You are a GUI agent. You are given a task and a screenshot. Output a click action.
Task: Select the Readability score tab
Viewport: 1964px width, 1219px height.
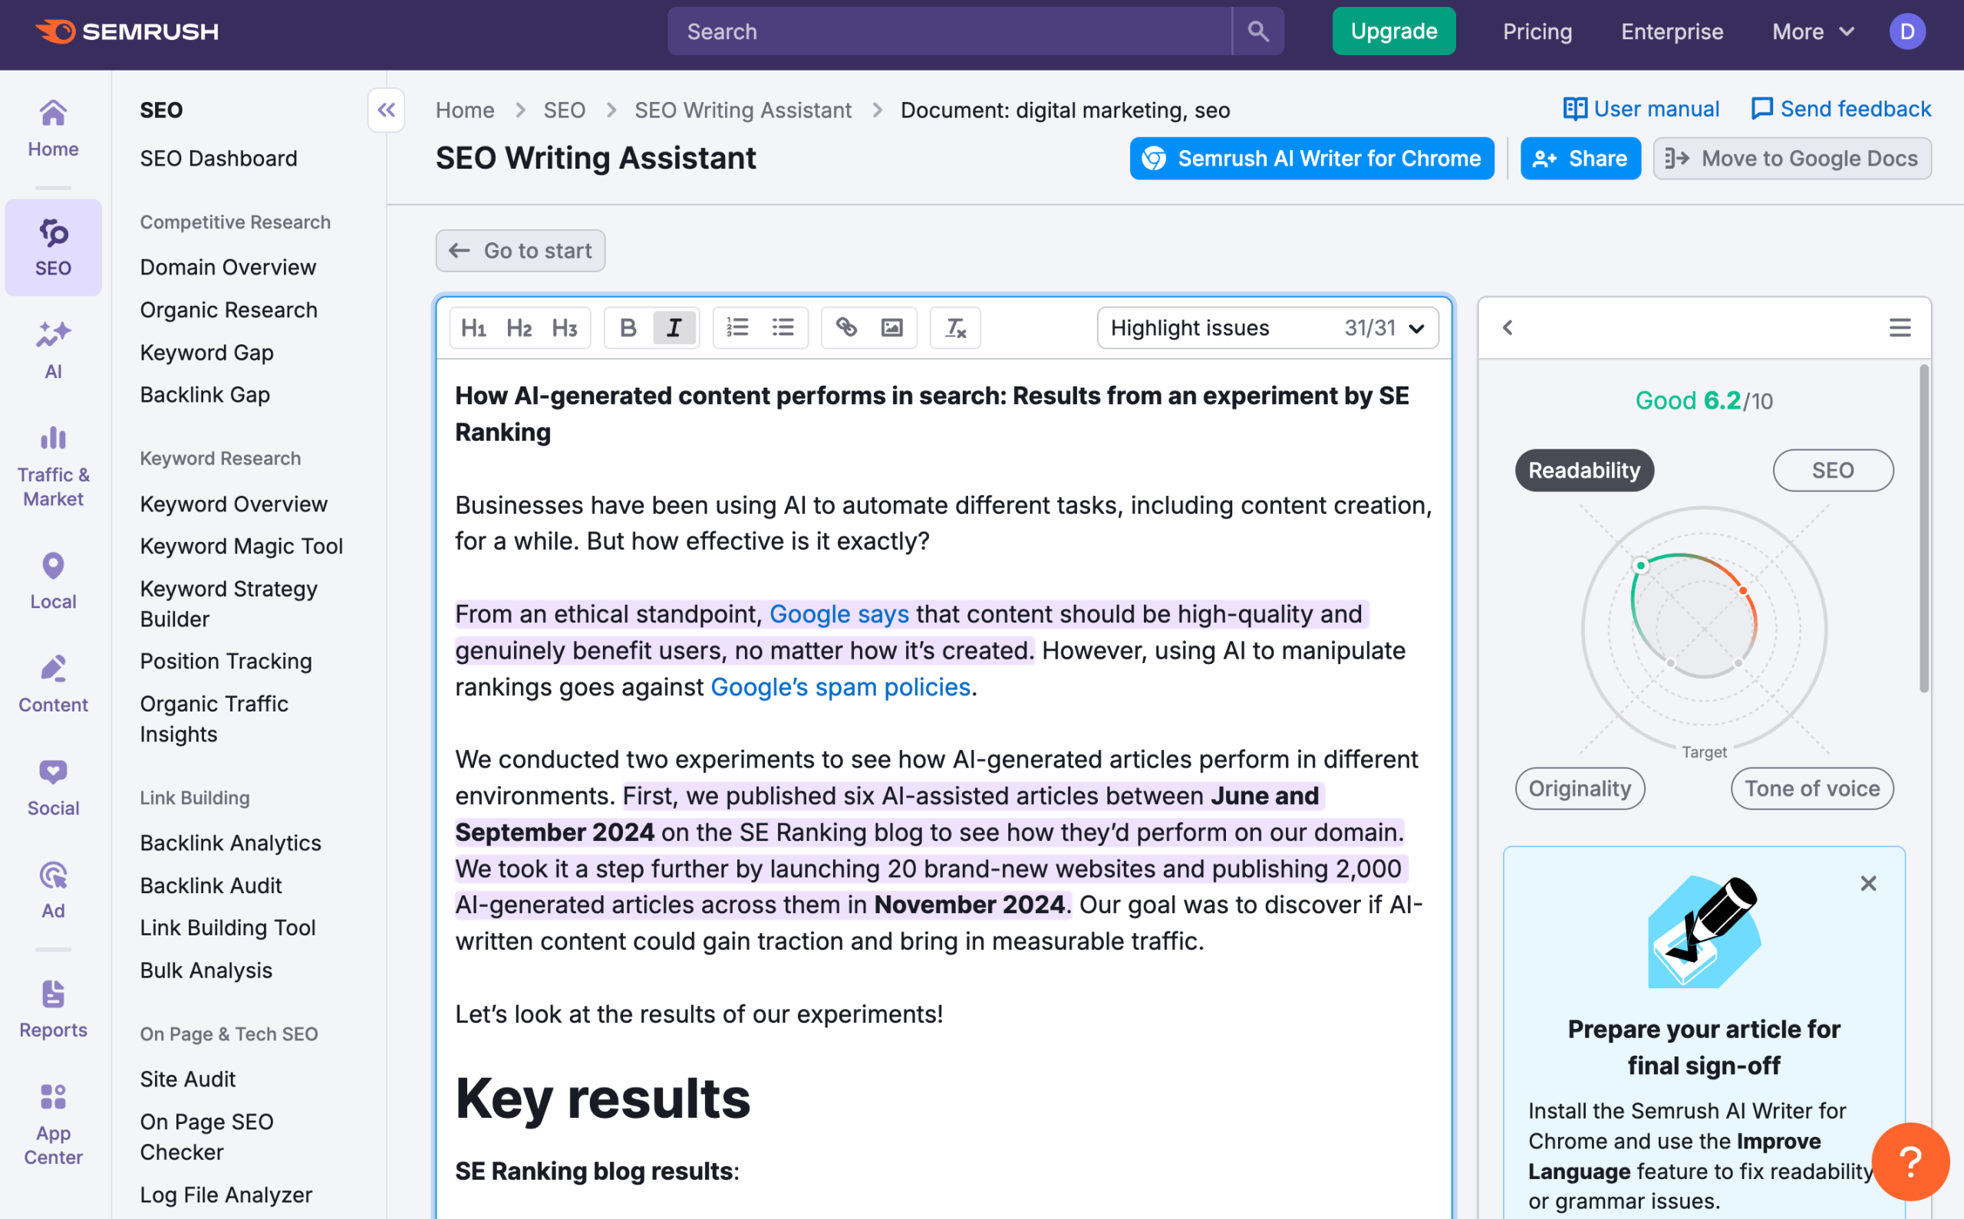point(1584,470)
